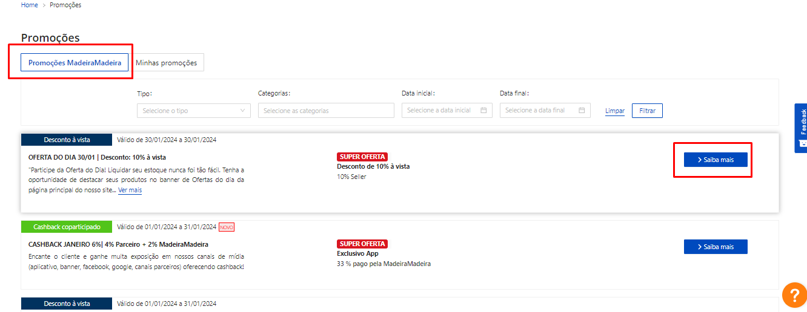Click the green Cashback coparticipado label

pyautogui.click(x=67, y=227)
